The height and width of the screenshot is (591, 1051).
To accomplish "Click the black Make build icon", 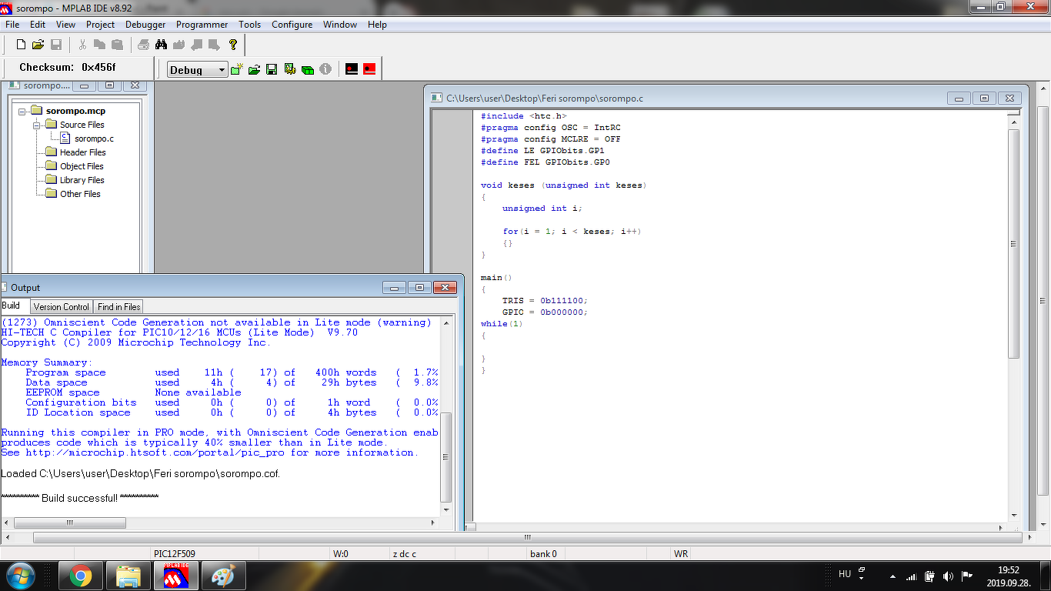I will click(x=352, y=68).
